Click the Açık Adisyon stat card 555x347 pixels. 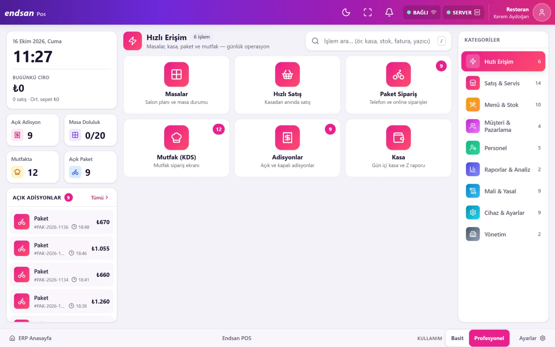33,130
